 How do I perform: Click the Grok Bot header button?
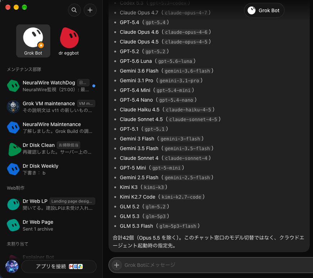[x=264, y=10]
